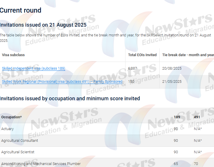Viewport: 214px width, 167px height.
Task: Click the intro paragraph about EOIs invited
Action: 105,38
